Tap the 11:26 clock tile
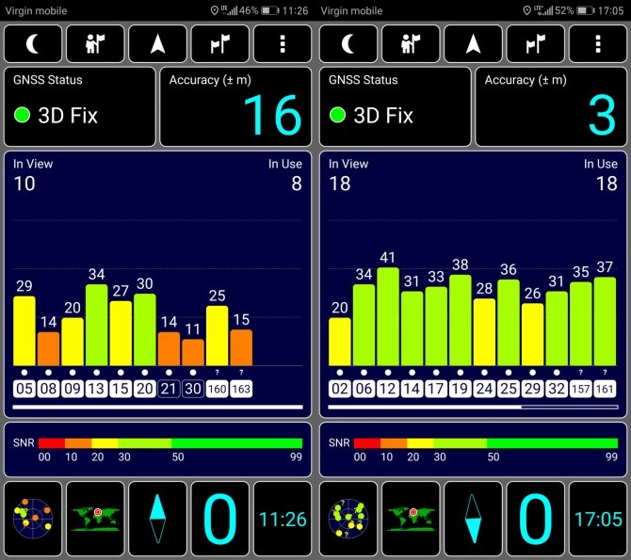631x560 pixels. [x=283, y=519]
